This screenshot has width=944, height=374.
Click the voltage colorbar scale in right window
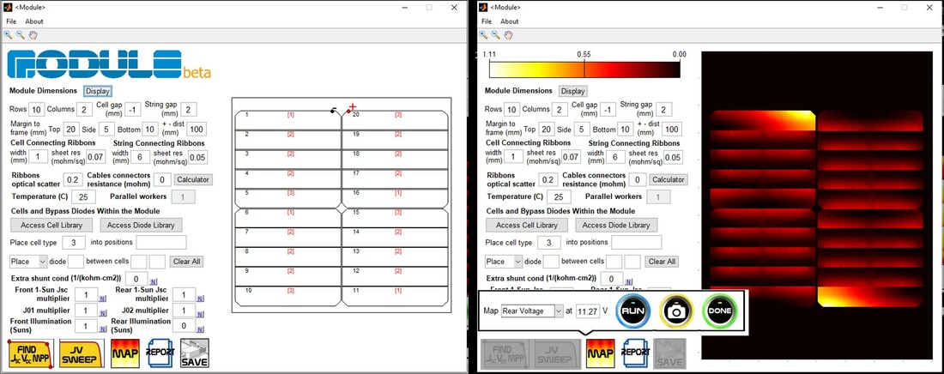(584, 69)
